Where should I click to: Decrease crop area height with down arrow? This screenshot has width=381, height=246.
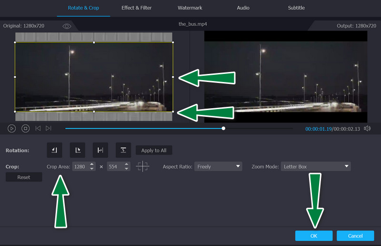pos(126,169)
